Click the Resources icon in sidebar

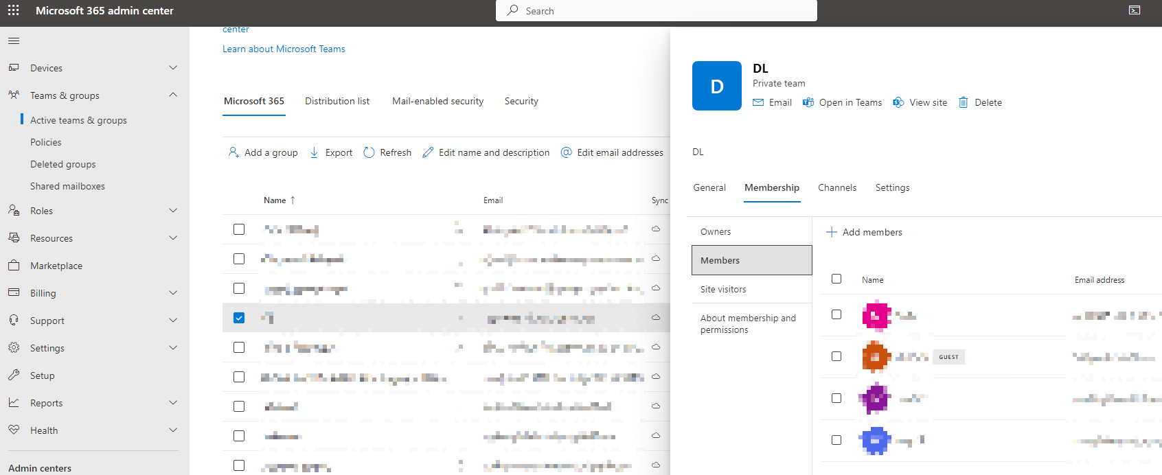14,237
